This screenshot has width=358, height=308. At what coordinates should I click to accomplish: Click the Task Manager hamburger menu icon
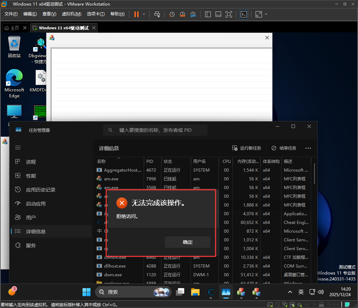click(x=18, y=148)
